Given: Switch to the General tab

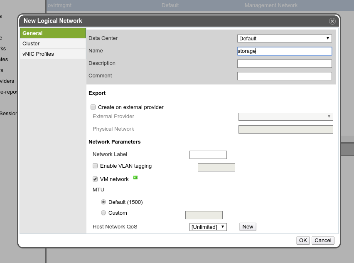Looking at the screenshot, I should point(53,33).
